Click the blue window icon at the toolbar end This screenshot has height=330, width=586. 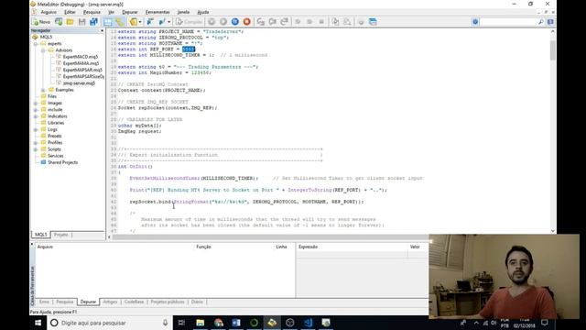[x=373, y=22]
